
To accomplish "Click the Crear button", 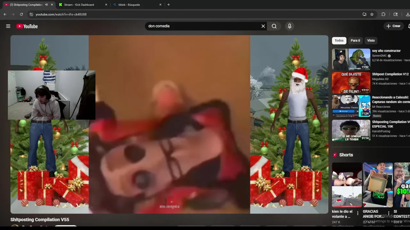I will tap(393, 26).
